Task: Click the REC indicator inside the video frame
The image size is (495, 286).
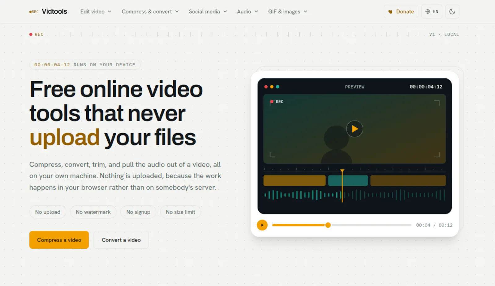Action: click(277, 102)
